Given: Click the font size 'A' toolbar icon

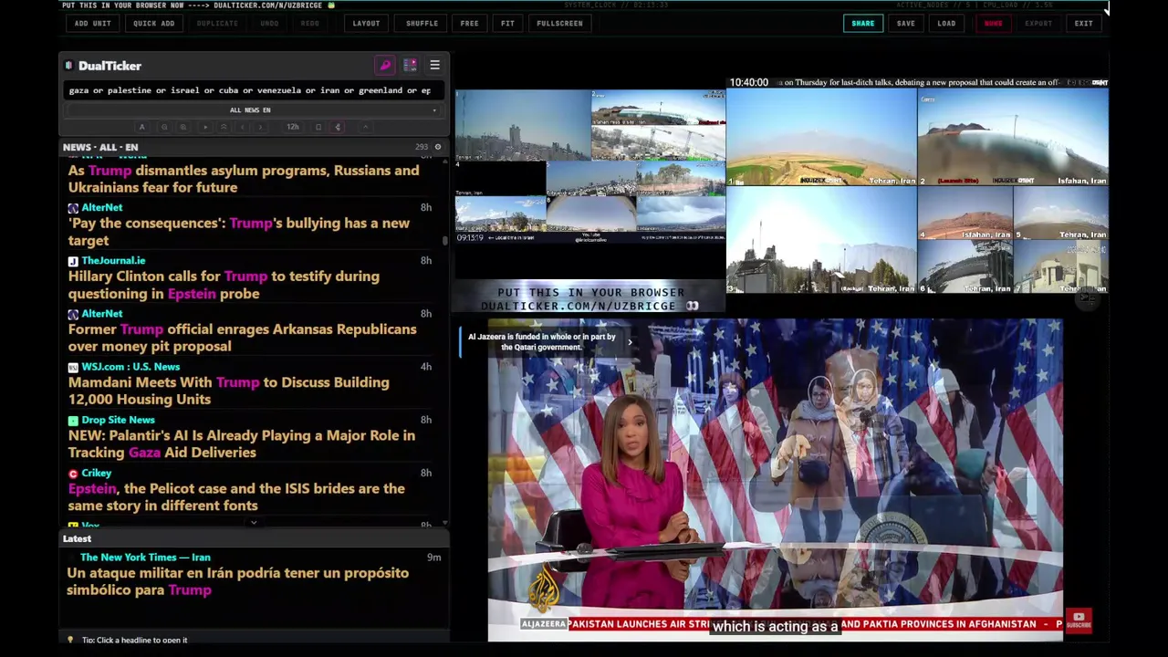Looking at the screenshot, I should coord(141,127).
